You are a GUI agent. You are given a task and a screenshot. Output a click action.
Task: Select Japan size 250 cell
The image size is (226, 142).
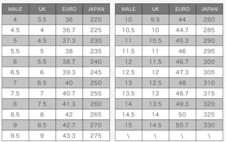pyautogui.click(x=96, y=83)
